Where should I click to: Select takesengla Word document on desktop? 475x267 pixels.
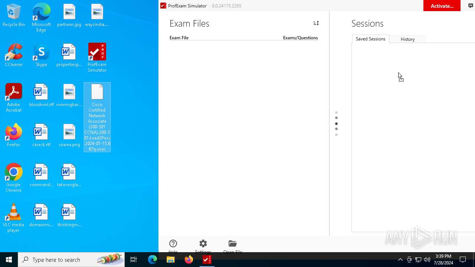click(x=69, y=176)
